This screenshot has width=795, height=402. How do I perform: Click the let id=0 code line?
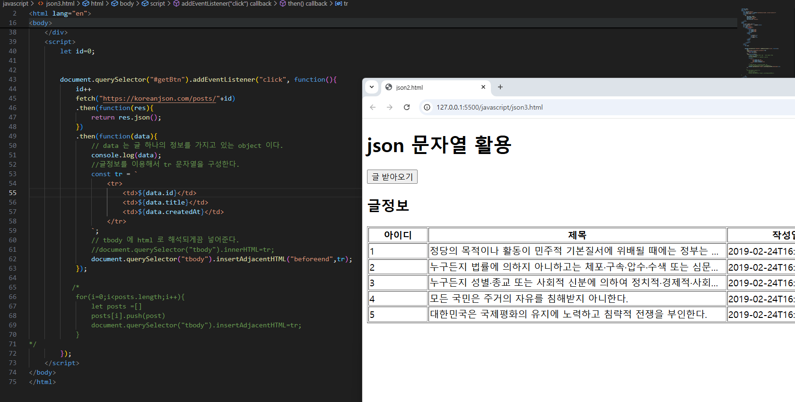77,51
